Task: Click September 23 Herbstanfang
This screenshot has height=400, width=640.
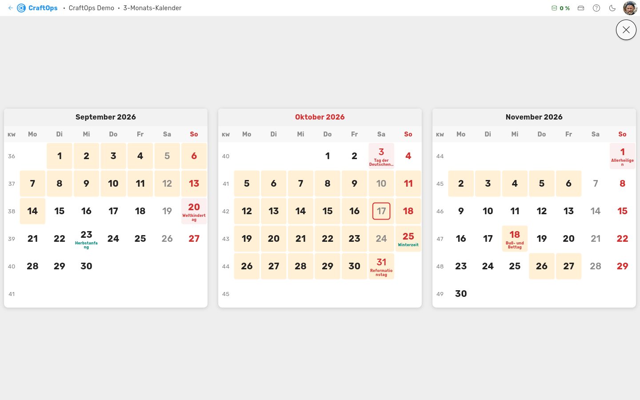Action: point(86,239)
